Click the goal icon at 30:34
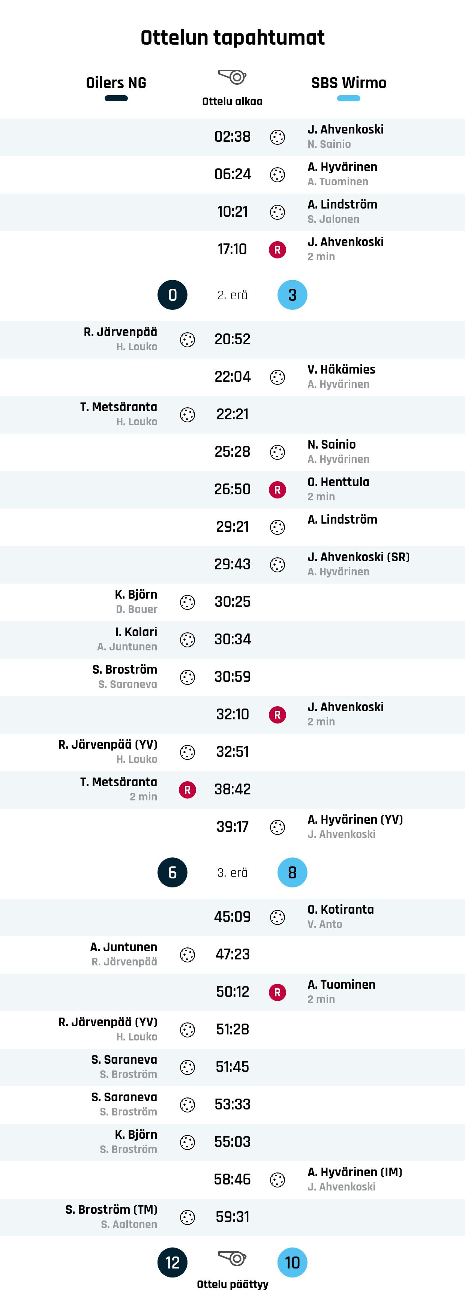Viewport: 465px width, 1297px height. [188, 639]
